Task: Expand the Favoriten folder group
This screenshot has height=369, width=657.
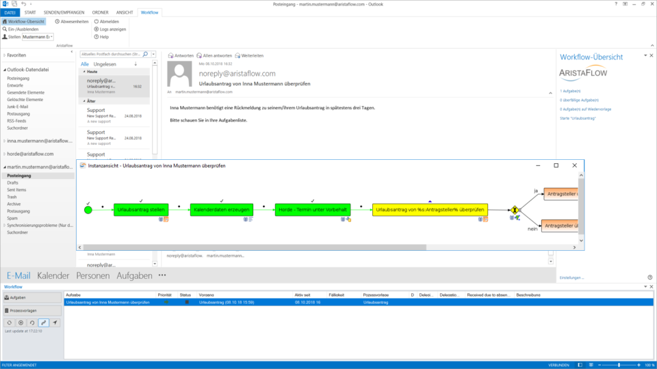Action: coord(5,55)
